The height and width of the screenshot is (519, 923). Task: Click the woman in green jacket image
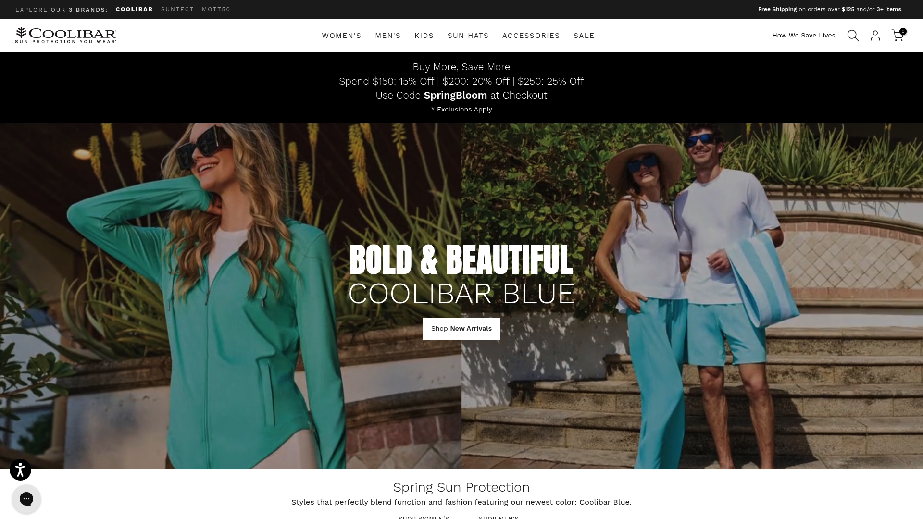pos(231,296)
